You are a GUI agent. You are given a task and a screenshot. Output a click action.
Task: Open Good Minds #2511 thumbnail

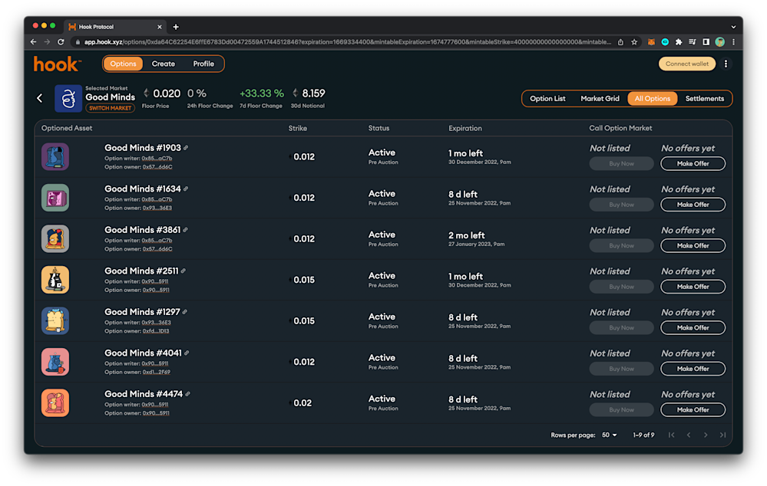[x=55, y=280]
